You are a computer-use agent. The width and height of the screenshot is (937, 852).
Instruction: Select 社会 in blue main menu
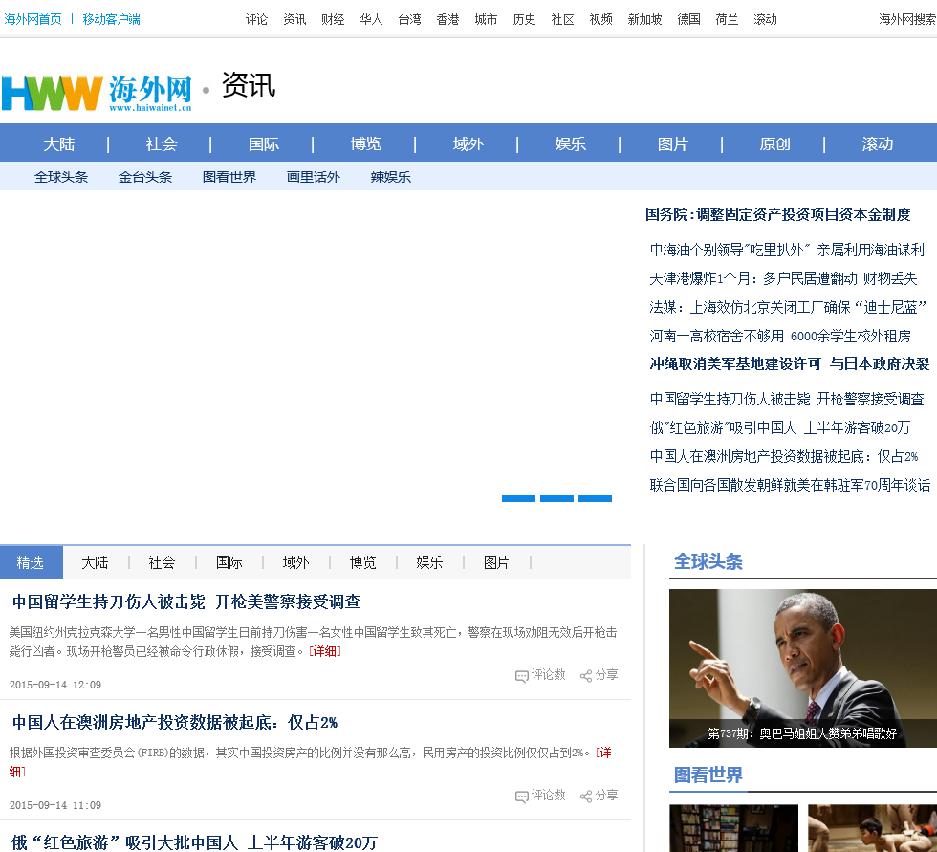point(162,144)
